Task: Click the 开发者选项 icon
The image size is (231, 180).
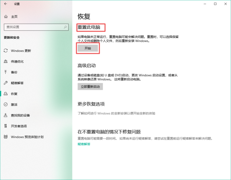Action: [6, 126]
